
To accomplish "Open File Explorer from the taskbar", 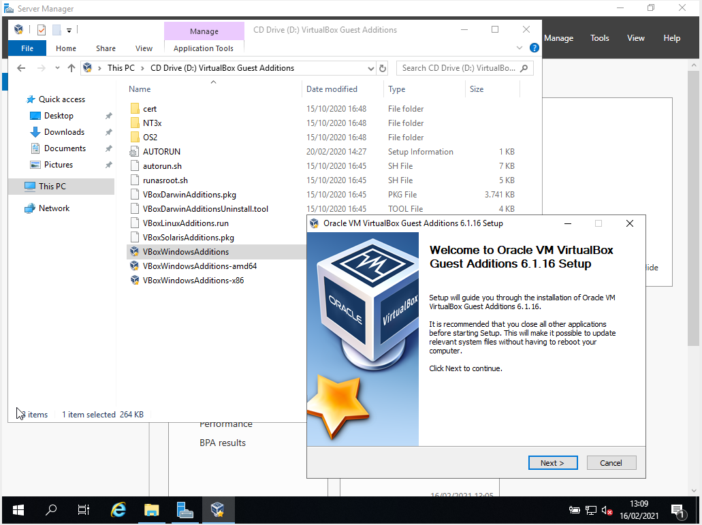I will tap(151, 509).
